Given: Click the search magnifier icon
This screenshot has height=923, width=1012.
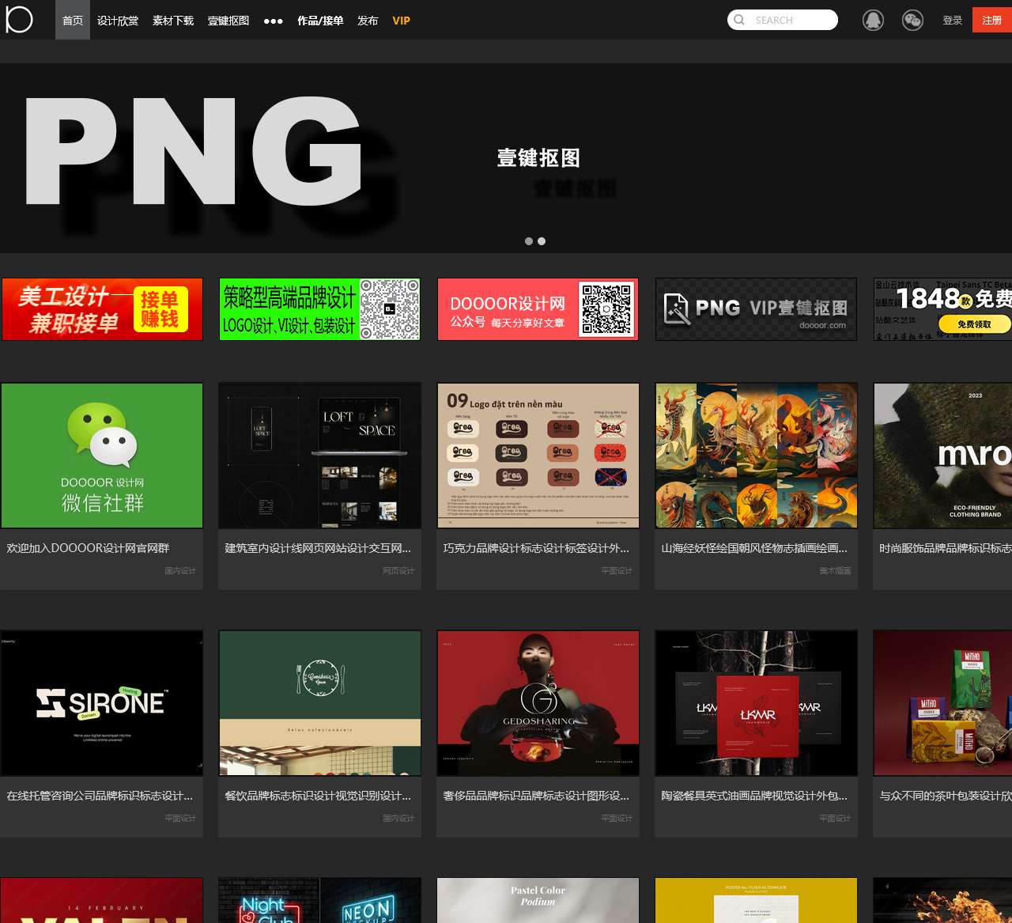Looking at the screenshot, I should [x=739, y=20].
